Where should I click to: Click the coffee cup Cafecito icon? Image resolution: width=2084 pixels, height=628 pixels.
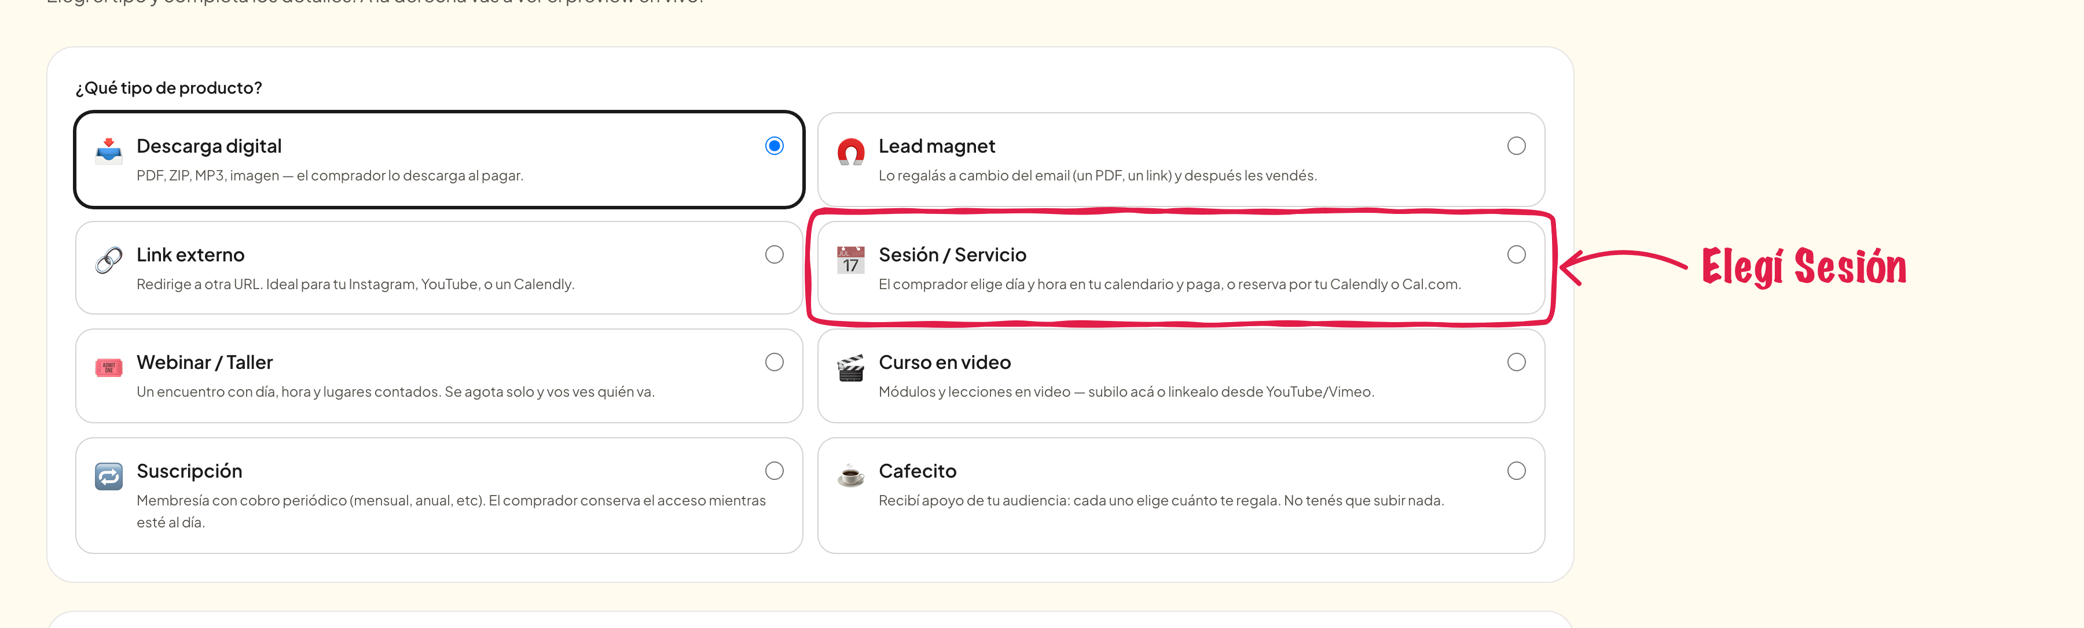(850, 476)
